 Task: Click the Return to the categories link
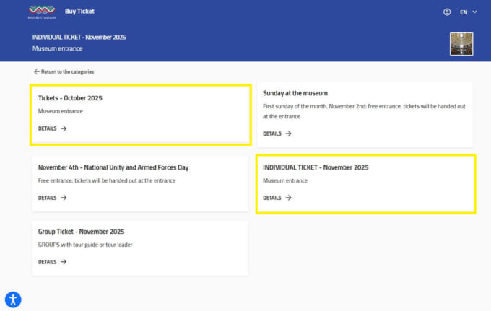[67, 71]
